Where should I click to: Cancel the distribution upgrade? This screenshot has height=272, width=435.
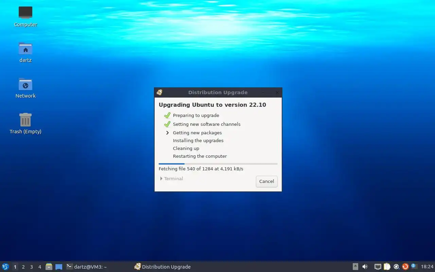tap(266, 181)
